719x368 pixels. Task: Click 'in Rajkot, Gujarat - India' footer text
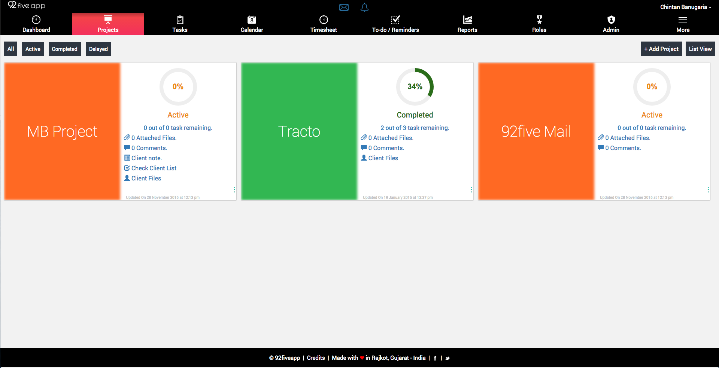coord(395,358)
